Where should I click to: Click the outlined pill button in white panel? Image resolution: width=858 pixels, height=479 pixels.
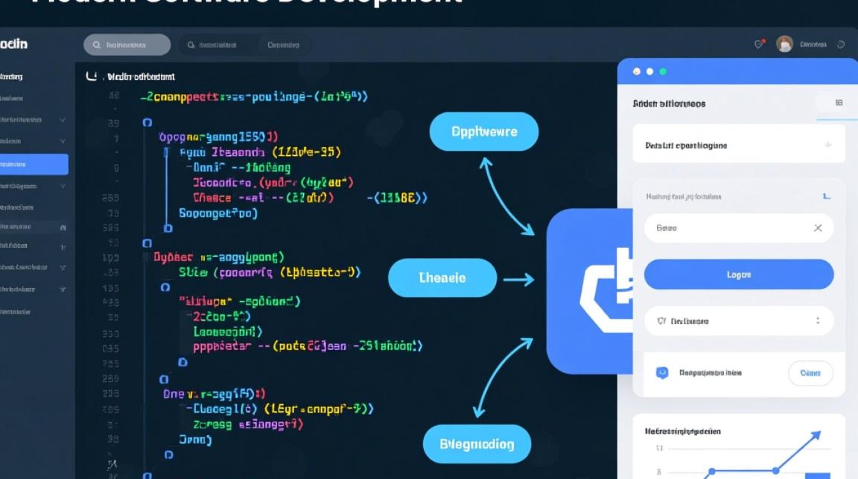[810, 373]
